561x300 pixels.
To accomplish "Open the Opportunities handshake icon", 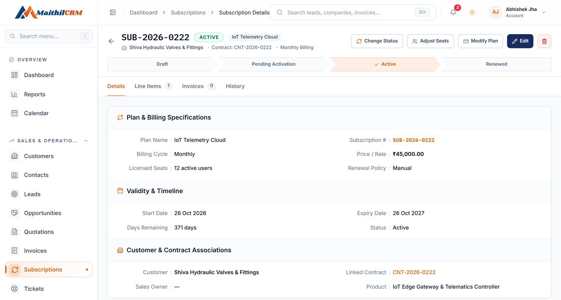I will click(x=14, y=213).
